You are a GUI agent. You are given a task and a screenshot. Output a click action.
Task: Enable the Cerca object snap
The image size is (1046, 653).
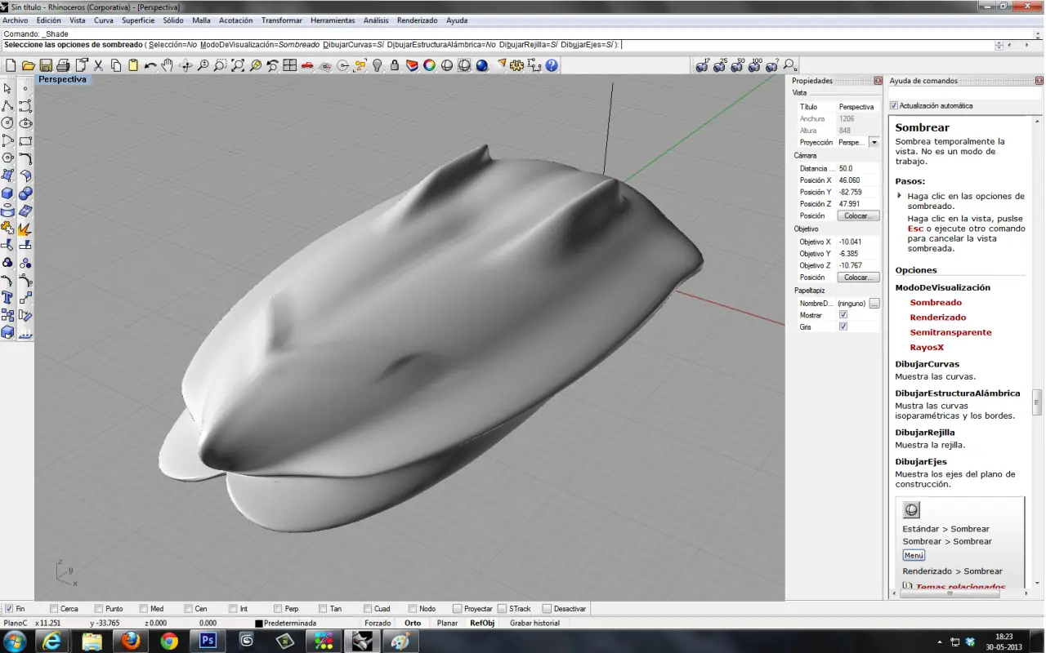(x=54, y=609)
